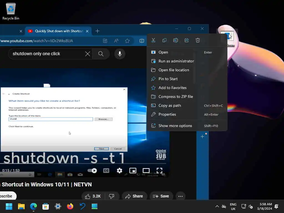Close the Quickly Shut down tab
This screenshot has width=284, height=213.
click(87, 31)
